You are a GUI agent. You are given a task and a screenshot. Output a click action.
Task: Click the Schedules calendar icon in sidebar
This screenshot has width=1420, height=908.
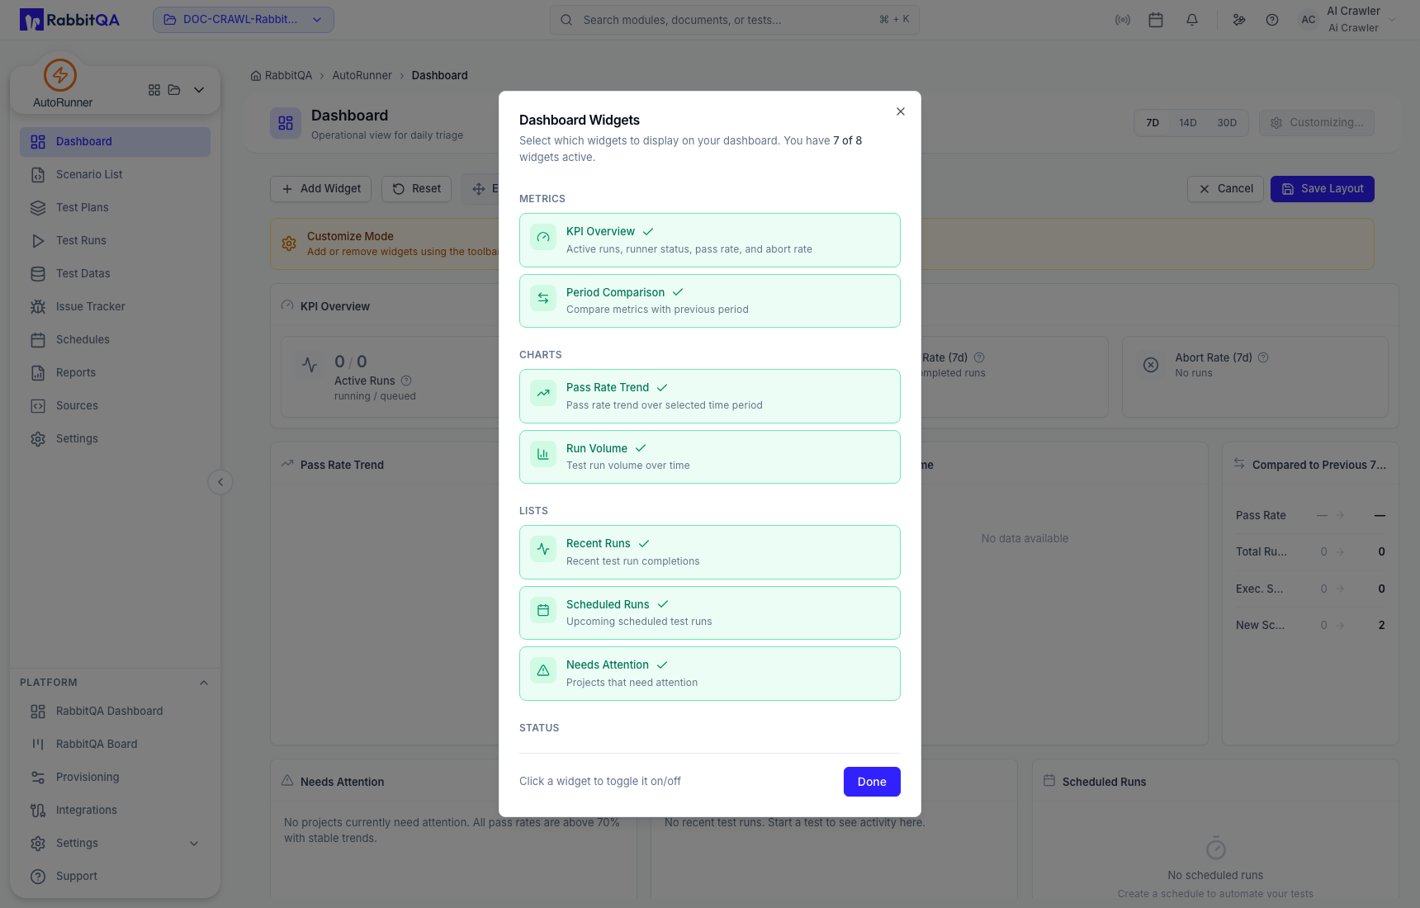tap(38, 340)
